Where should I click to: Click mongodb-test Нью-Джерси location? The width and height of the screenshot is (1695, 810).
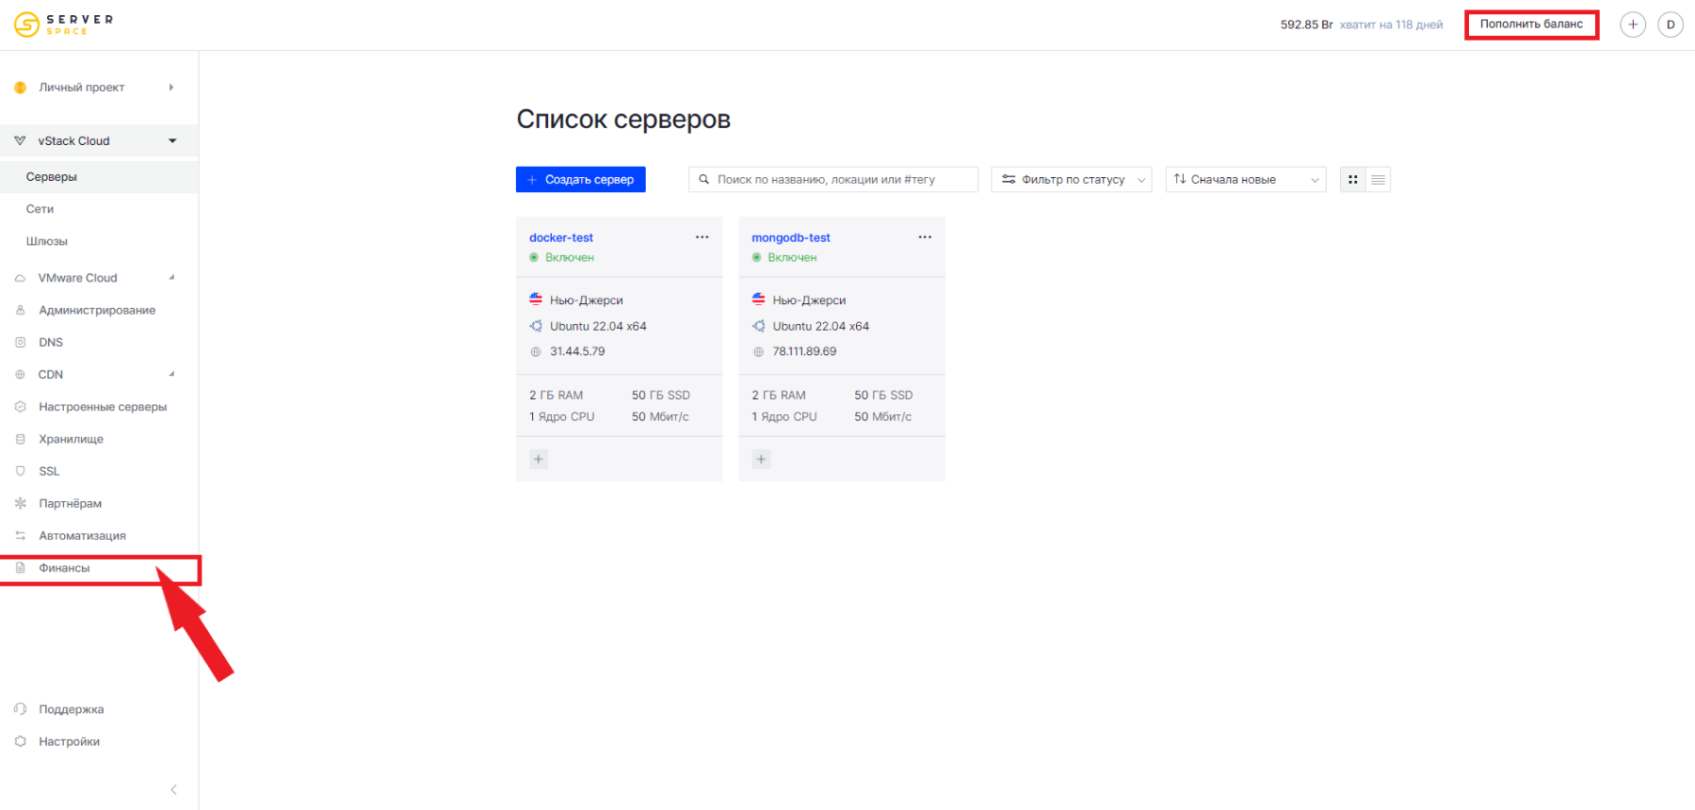[x=809, y=300]
